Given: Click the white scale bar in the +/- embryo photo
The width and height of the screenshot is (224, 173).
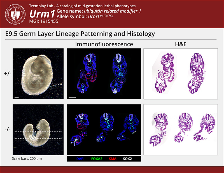Looking at the screenshot, I should [x=17, y=98].
